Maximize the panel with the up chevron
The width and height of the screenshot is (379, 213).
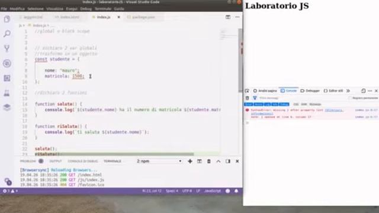pos(219,161)
